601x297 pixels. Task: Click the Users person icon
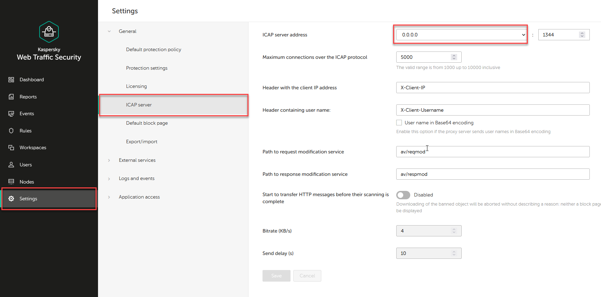(x=11, y=165)
